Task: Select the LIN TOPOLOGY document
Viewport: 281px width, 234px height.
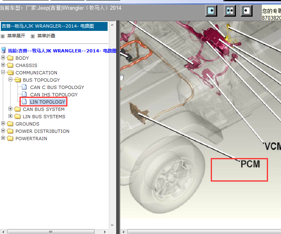Action: [48, 102]
